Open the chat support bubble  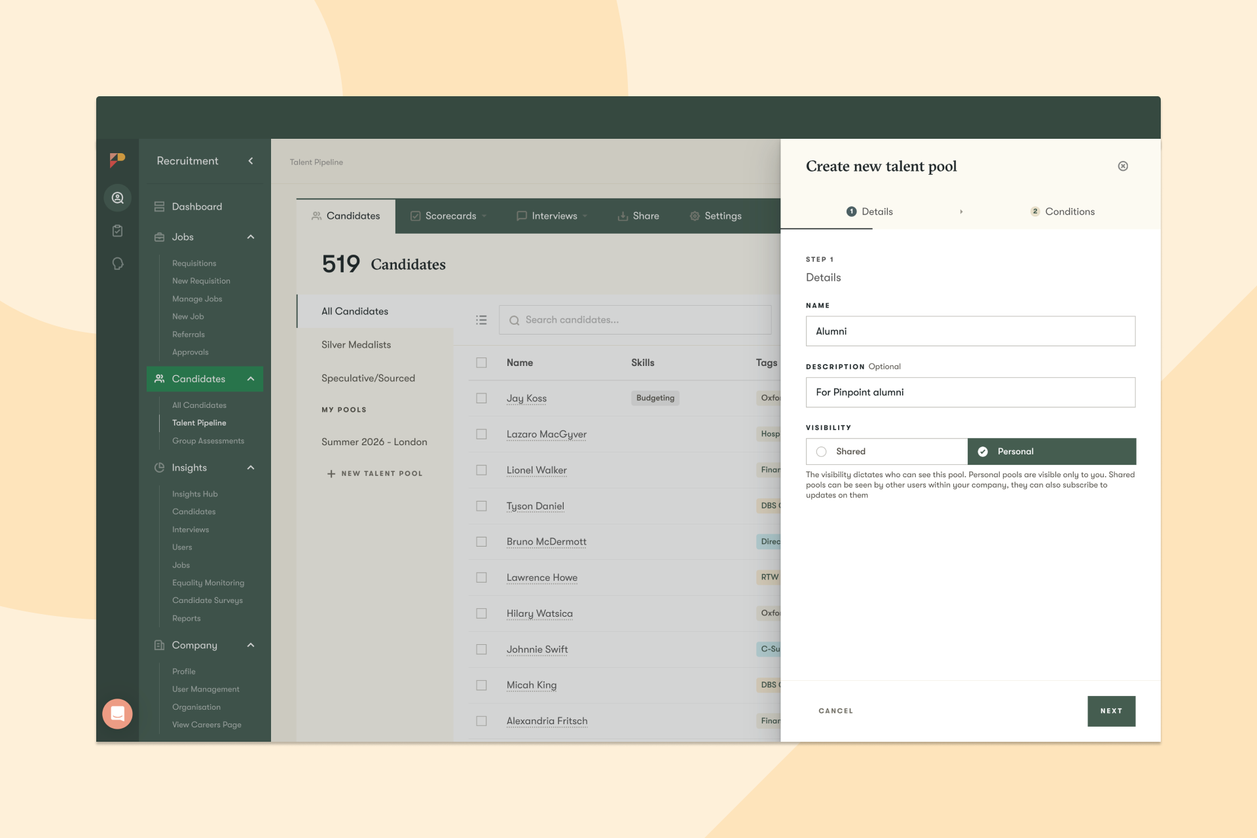click(x=118, y=714)
